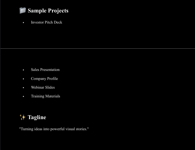Viewport: 195px width, 150px height.
Task: Place cursor on "Company Profile" entry
Action: click(x=44, y=79)
